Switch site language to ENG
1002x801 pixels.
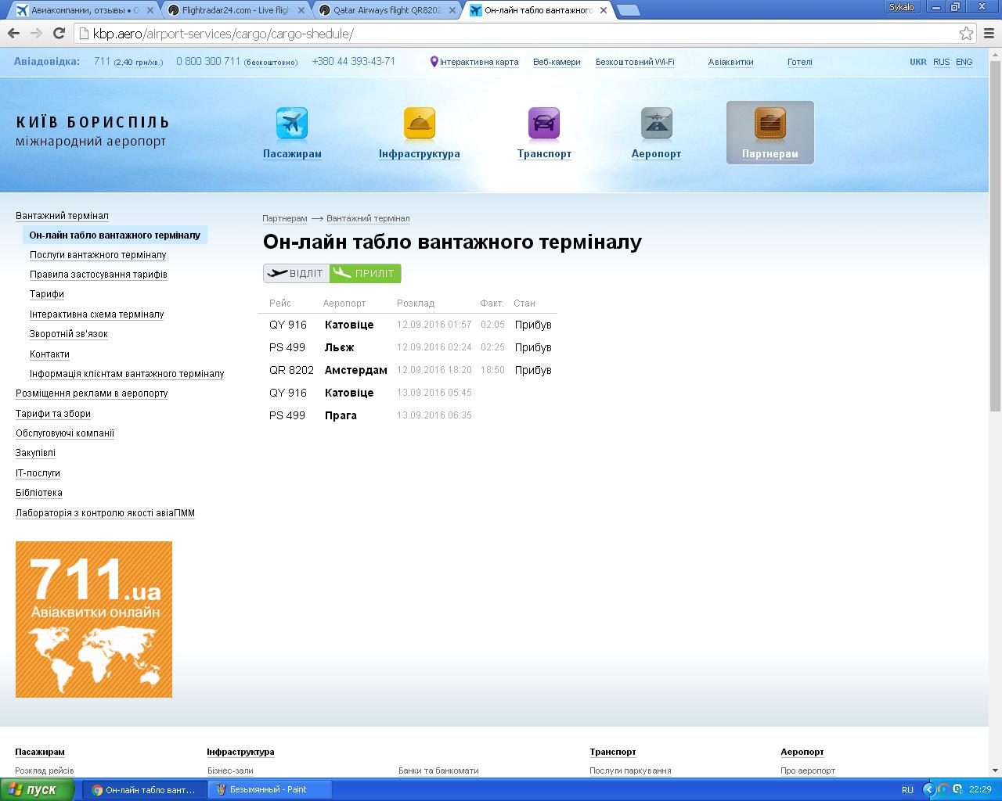(x=964, y=62)
